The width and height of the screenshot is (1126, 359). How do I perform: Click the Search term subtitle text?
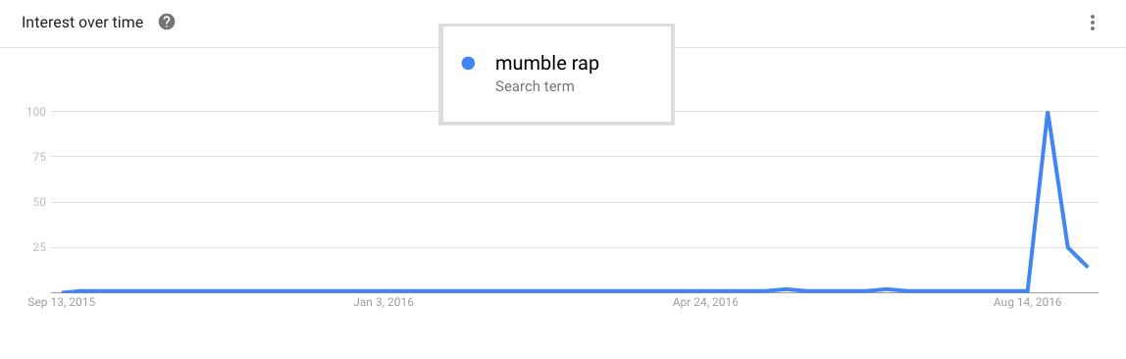coord(535,87)
